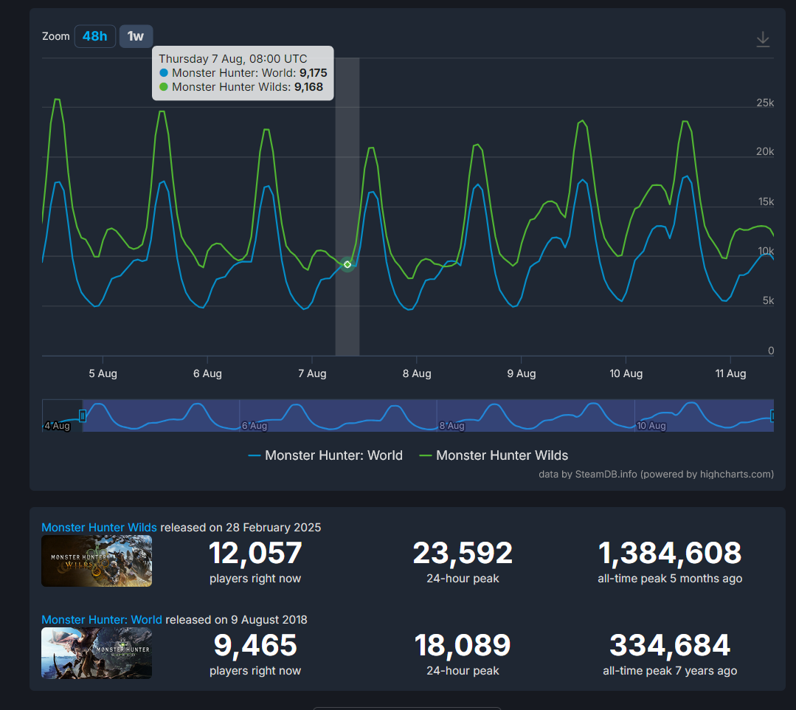
Task: Click the "10k" y-axis label
Action: click(766, 251)
